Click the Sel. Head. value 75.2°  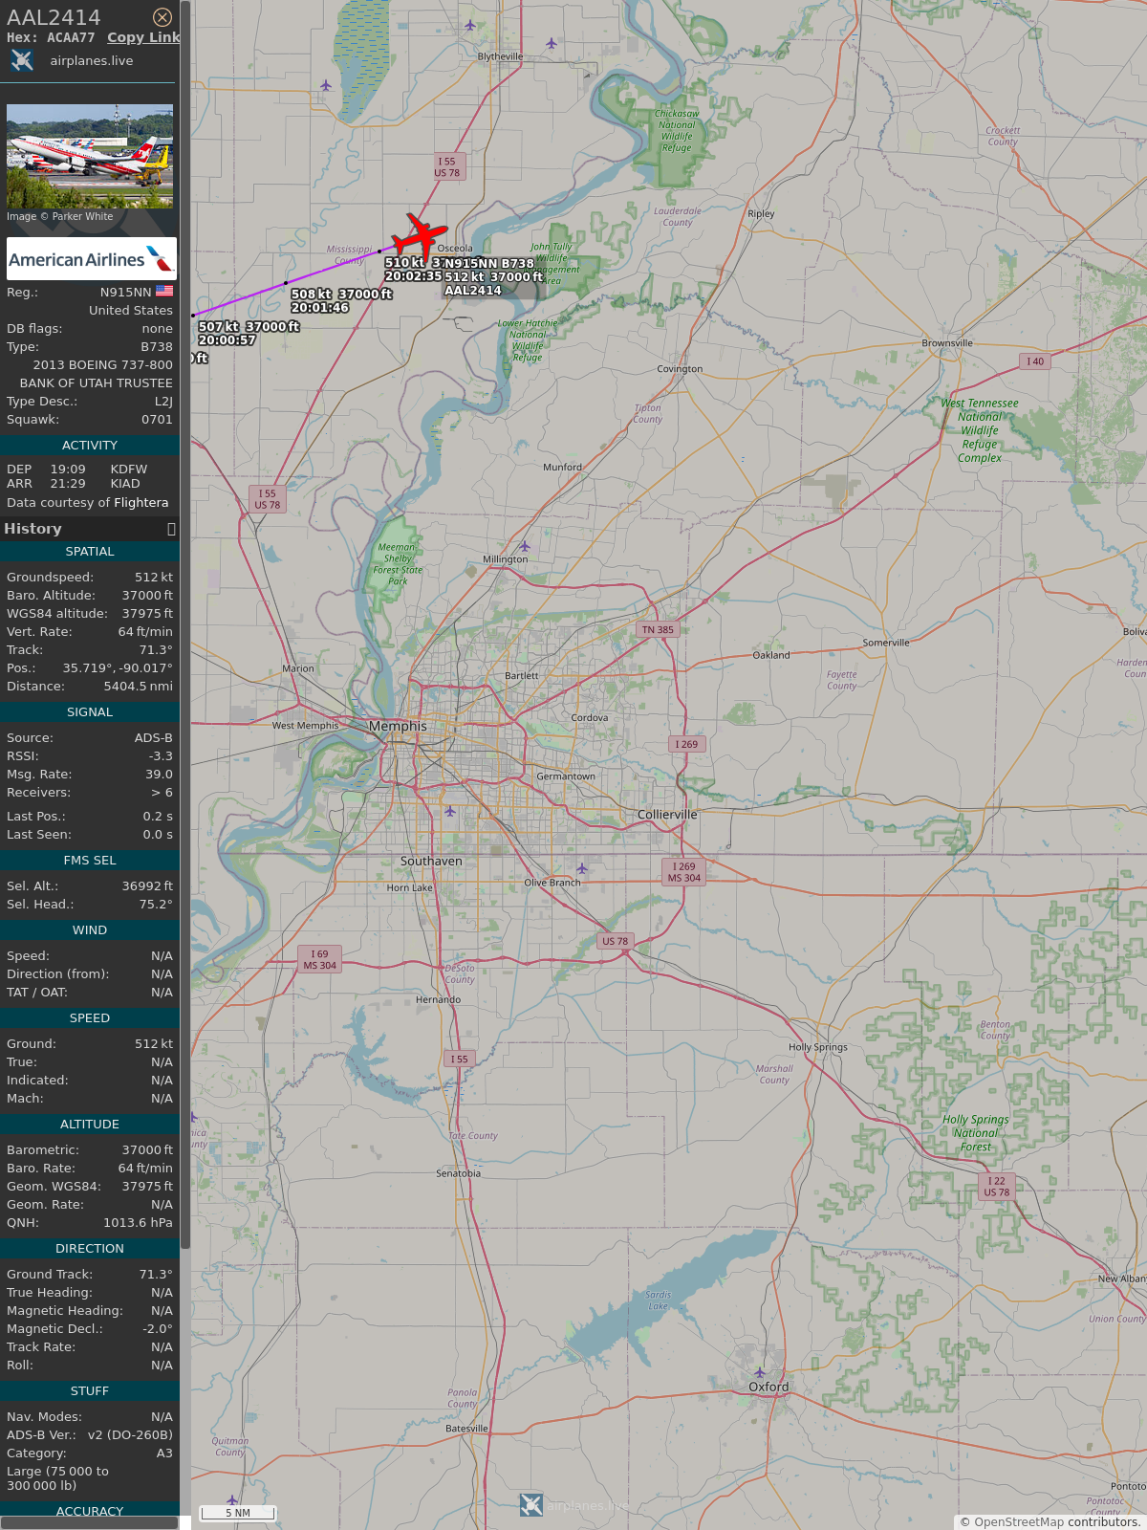pyautogui.click(x=156, y=905)
